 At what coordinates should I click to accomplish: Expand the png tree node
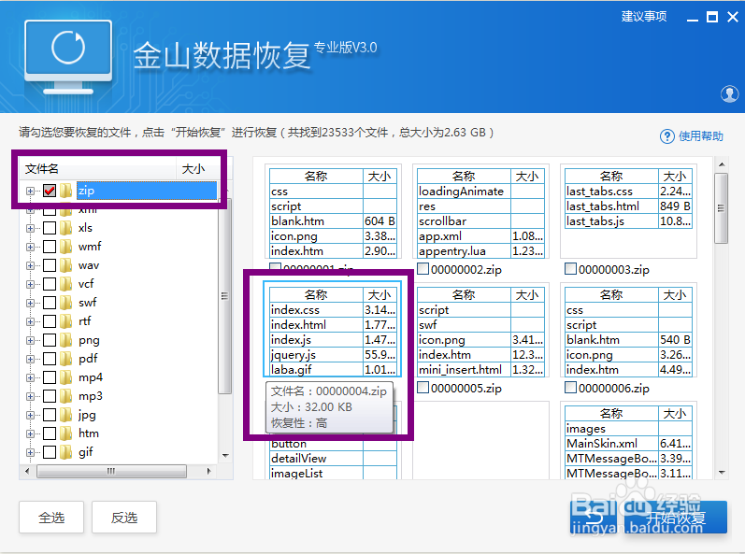coord(31,340)
